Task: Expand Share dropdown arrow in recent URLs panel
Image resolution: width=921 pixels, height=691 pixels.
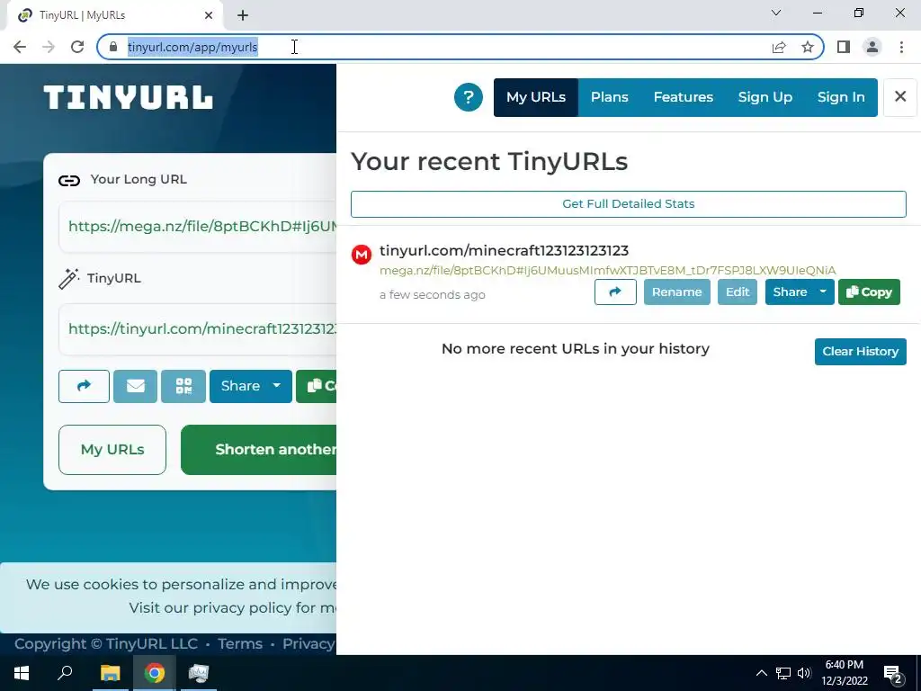Action: coord(823,292)
